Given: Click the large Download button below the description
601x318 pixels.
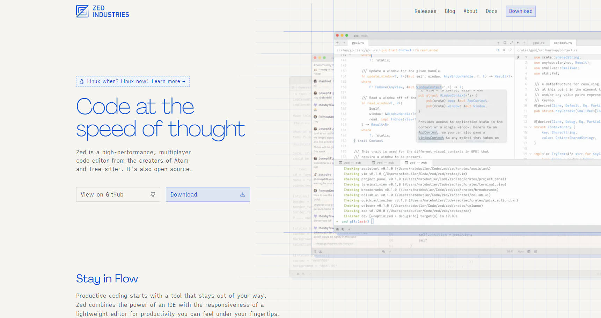Looking at the screenshot, I should [208, 194].
